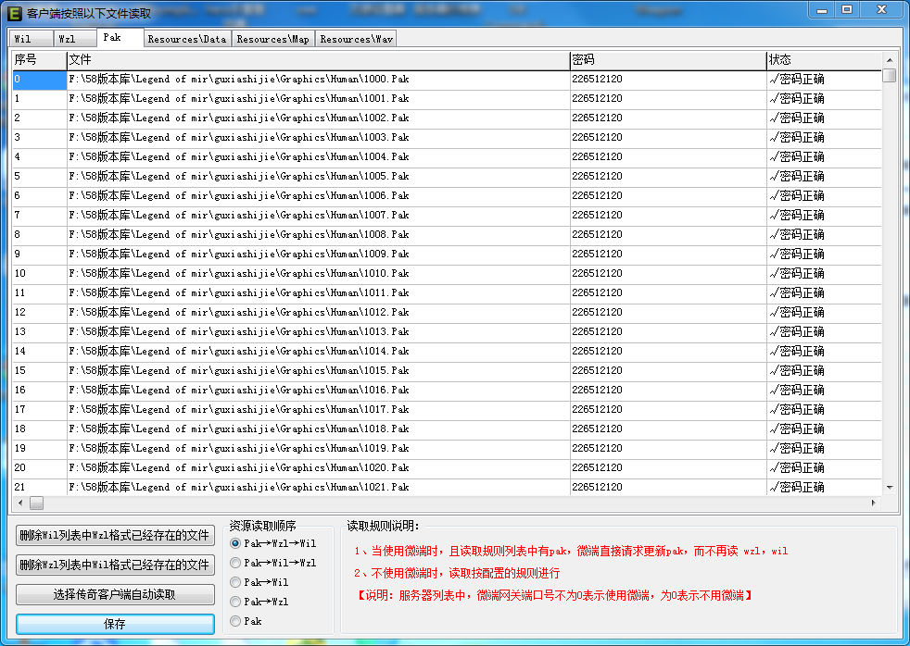This screenshot has height=646, width=910.
Task: Click delete Wzl list duplicates button
Action: [x=115, y=565]
